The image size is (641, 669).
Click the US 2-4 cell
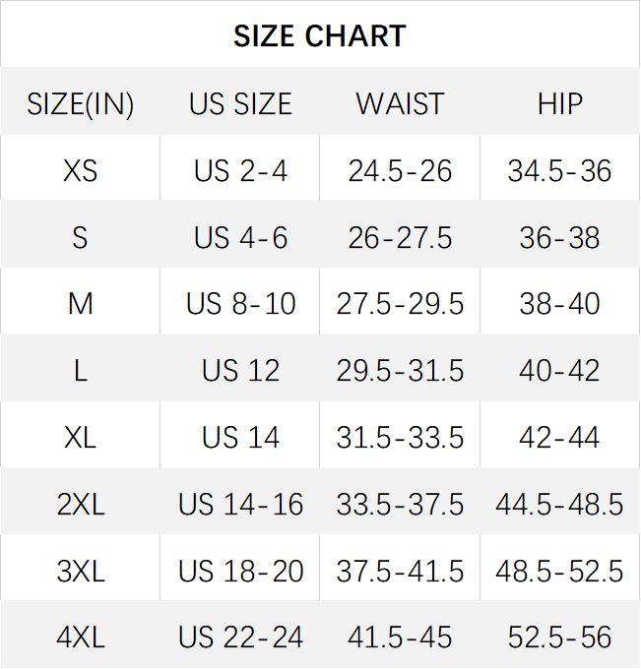click(240, 171)
